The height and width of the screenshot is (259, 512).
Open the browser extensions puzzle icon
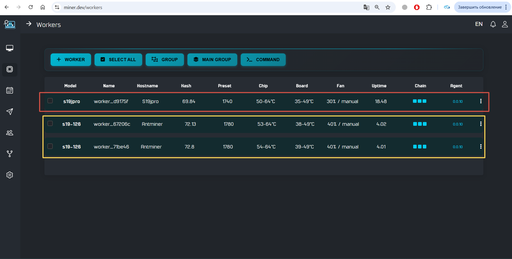429,7
